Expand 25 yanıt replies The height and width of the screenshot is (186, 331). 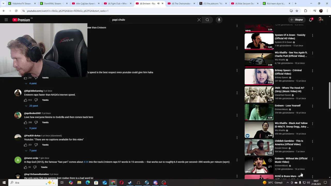31,106
